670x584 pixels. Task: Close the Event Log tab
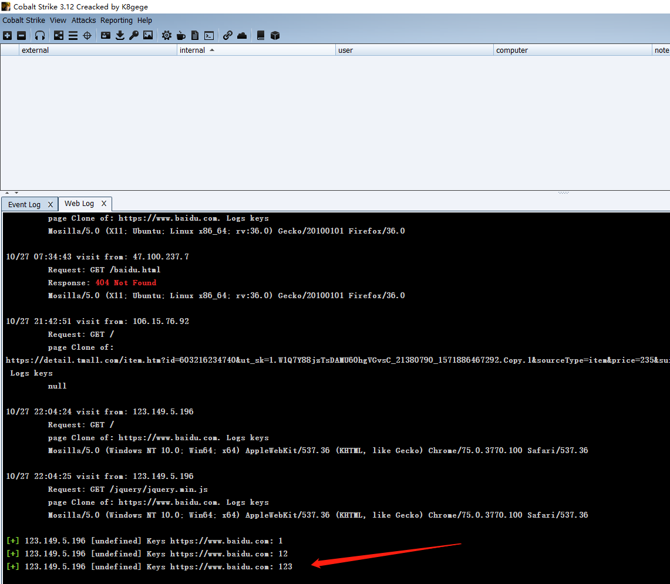point(50,204)
